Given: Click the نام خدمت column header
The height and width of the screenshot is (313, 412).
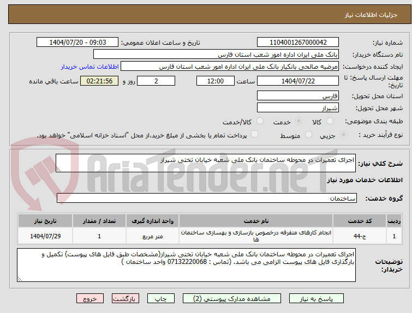Looking at the screenshot, I should tap(256, 221).
